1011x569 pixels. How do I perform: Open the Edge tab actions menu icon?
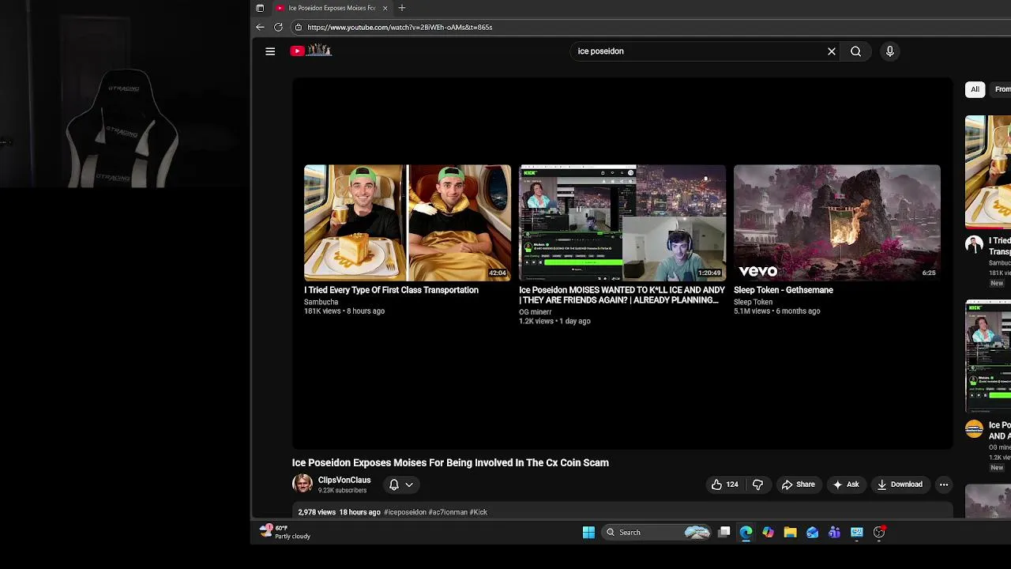click(260, 8)
